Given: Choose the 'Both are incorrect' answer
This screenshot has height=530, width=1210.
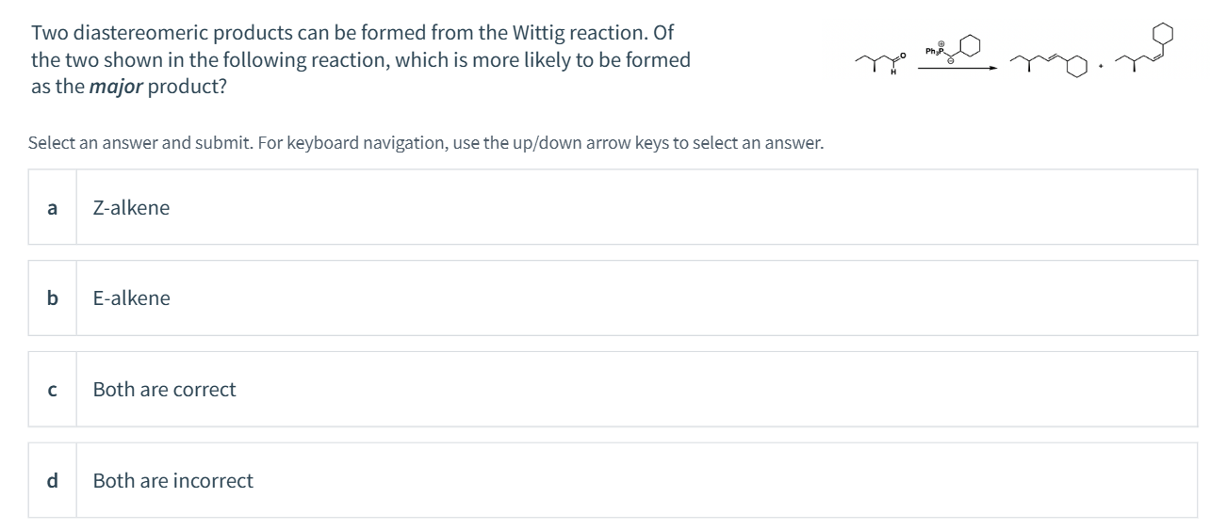Looking at the screenshot, I should point(613,480).
